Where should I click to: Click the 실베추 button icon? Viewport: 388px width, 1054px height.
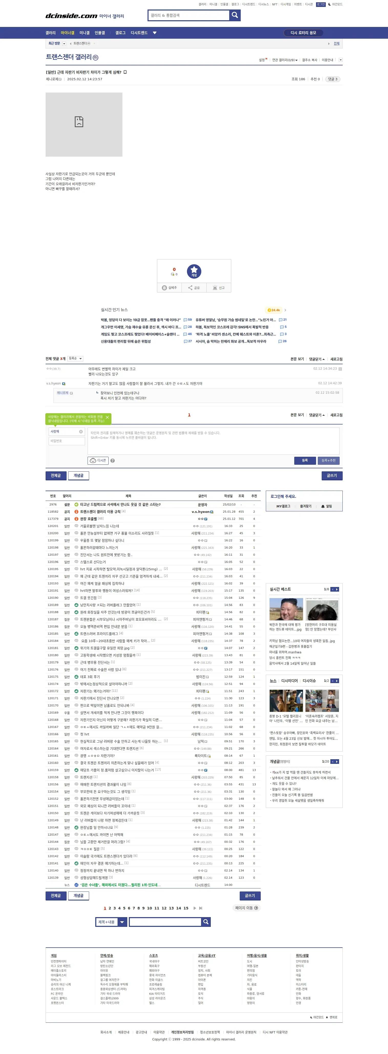tap(164, 288)
